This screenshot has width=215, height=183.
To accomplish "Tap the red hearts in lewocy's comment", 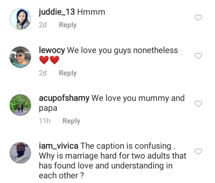I will (49, 61).
